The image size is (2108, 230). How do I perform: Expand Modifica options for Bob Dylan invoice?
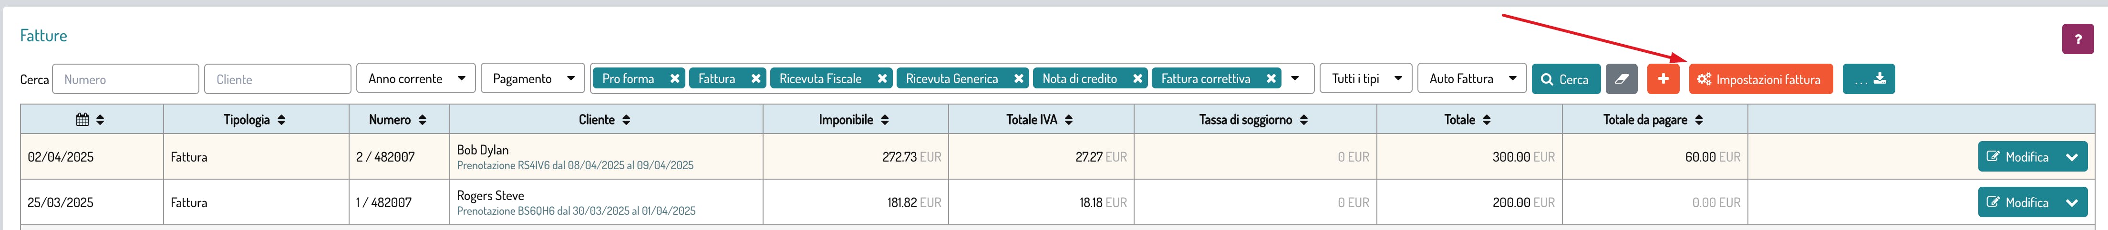[x=2071, y=157]
